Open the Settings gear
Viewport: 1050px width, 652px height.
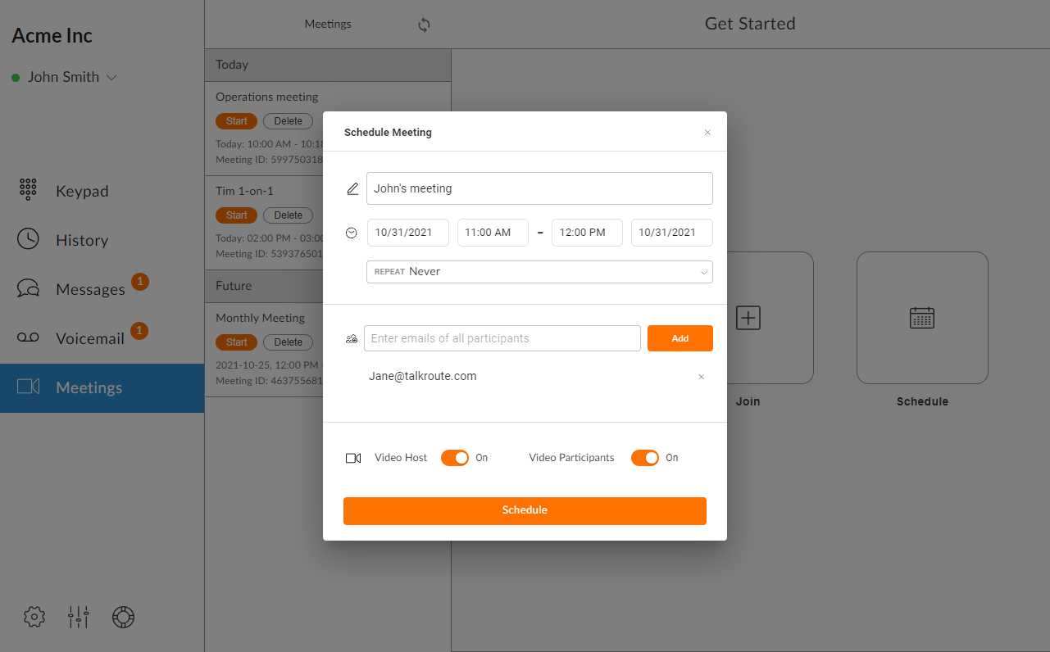(34, 617)
